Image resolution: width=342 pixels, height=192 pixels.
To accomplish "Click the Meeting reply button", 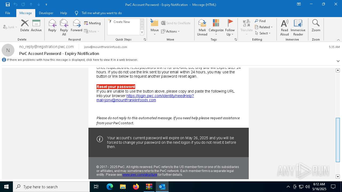I will [x=92, y=23].
